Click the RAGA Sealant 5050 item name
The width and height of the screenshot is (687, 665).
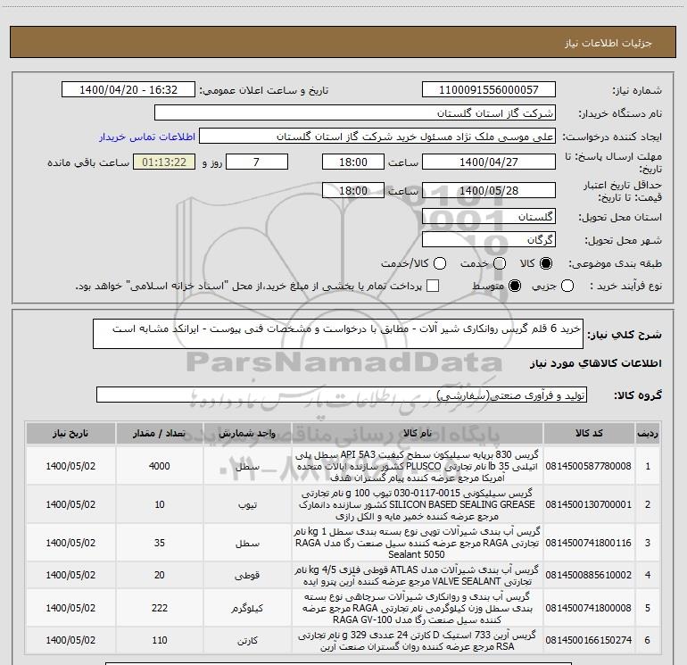pyautogui.click(x=417, y=543)
